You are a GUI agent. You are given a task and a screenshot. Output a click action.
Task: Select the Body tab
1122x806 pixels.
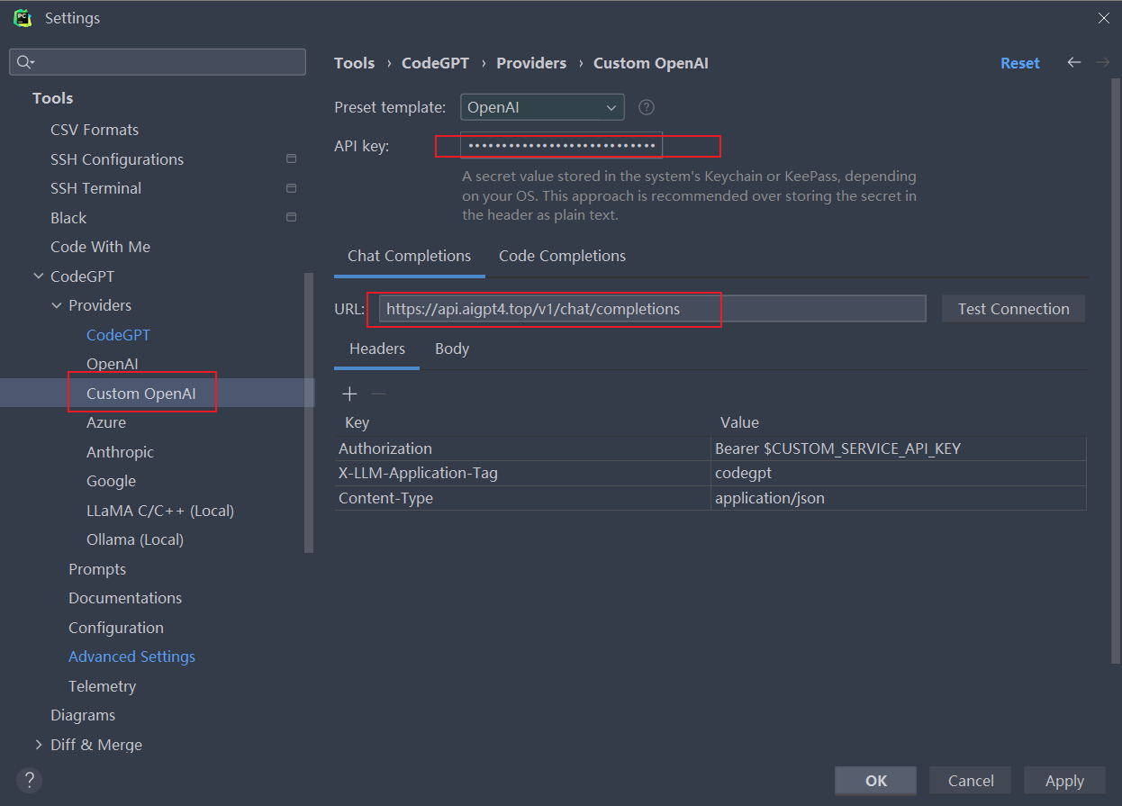pyautogui.click(x=452, y=349)
